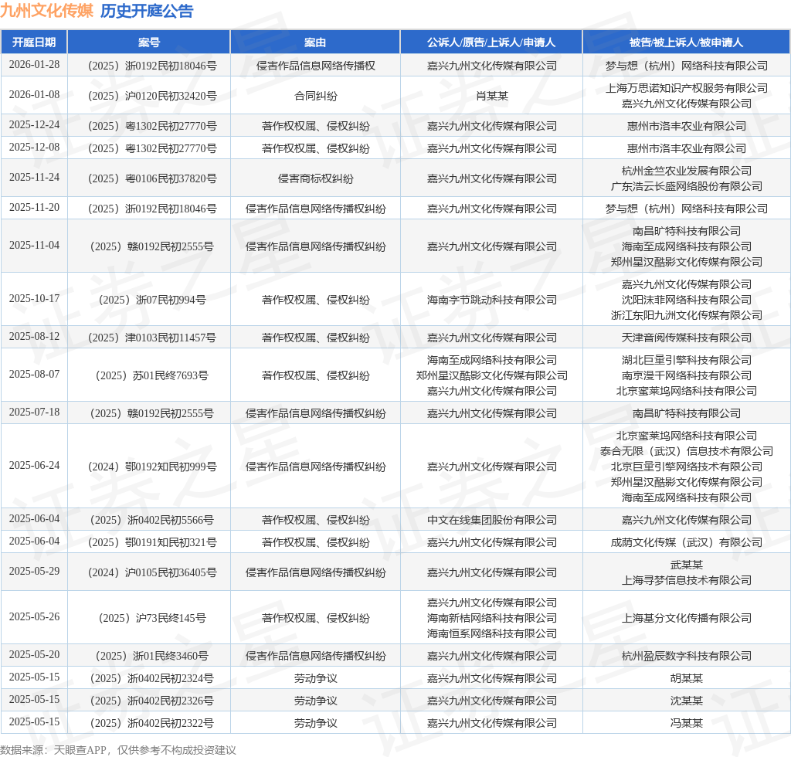Click plaintiff 中文在线集团股份有限公司

(x=492, y=520)
